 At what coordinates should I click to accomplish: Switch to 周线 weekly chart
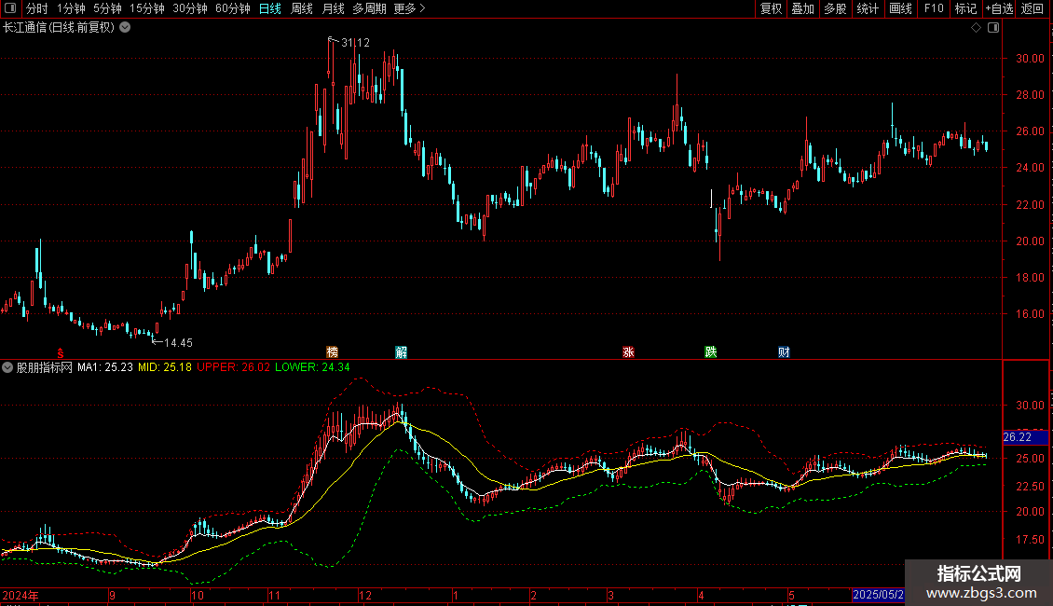pos(302,8)
